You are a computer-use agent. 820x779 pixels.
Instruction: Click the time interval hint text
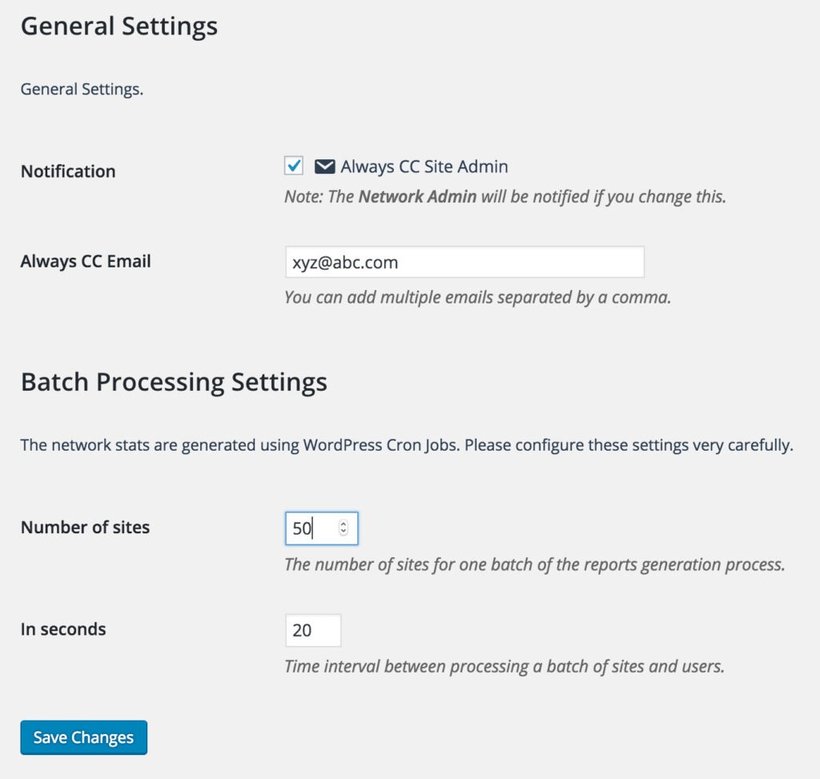click(x=504, y=666)
